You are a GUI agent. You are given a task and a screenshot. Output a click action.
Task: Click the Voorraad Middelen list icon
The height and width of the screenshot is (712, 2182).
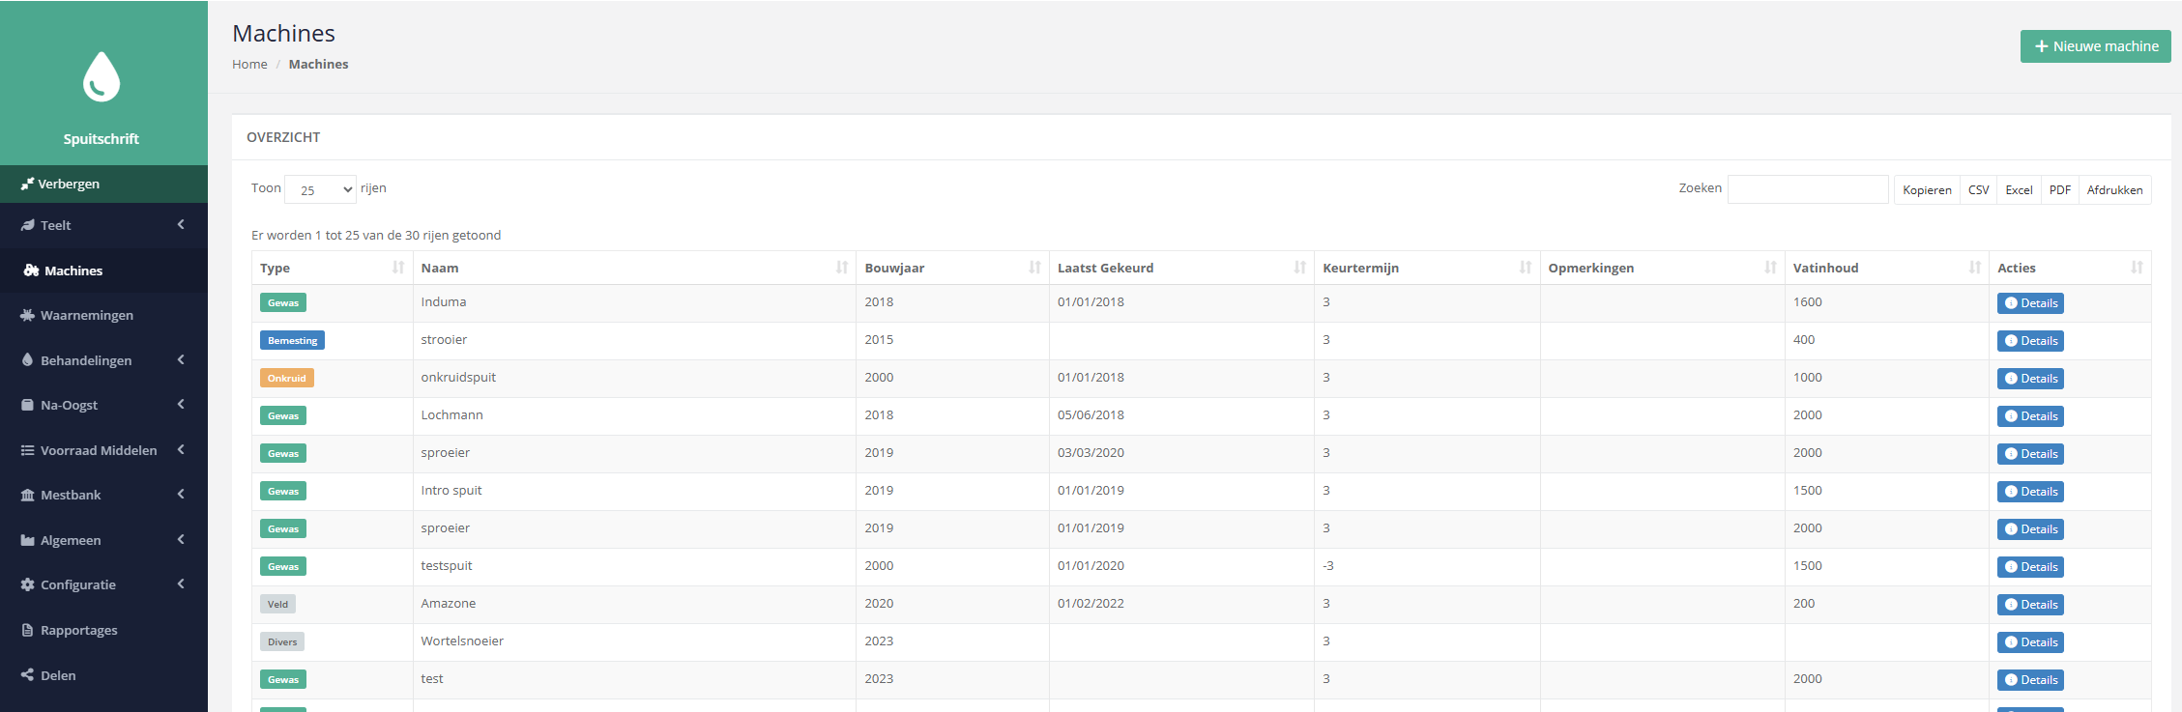[x=28, y=450]
